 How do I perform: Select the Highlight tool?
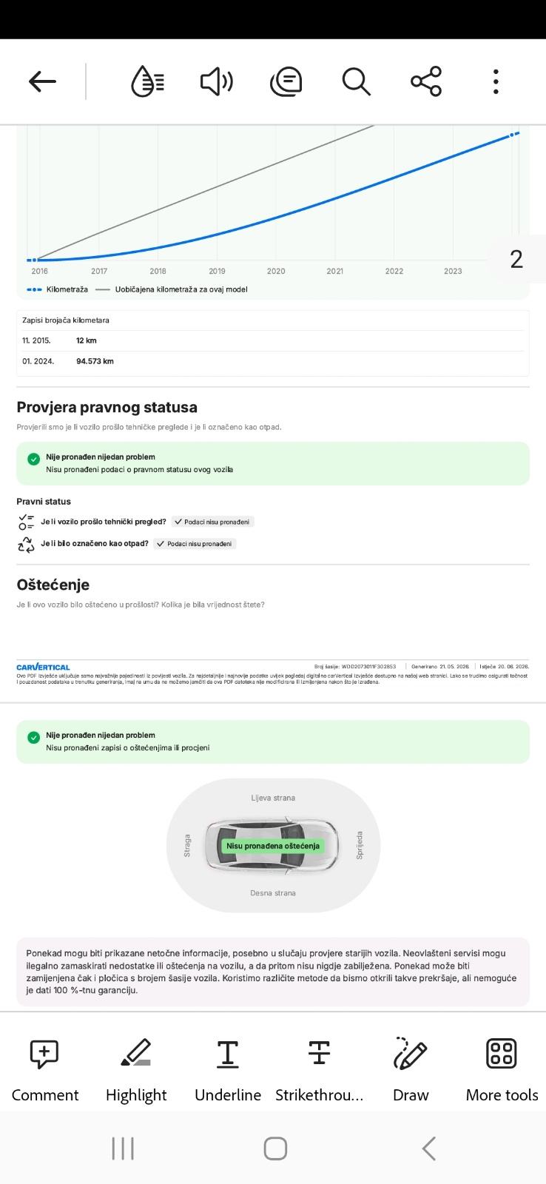(136, 1069)
